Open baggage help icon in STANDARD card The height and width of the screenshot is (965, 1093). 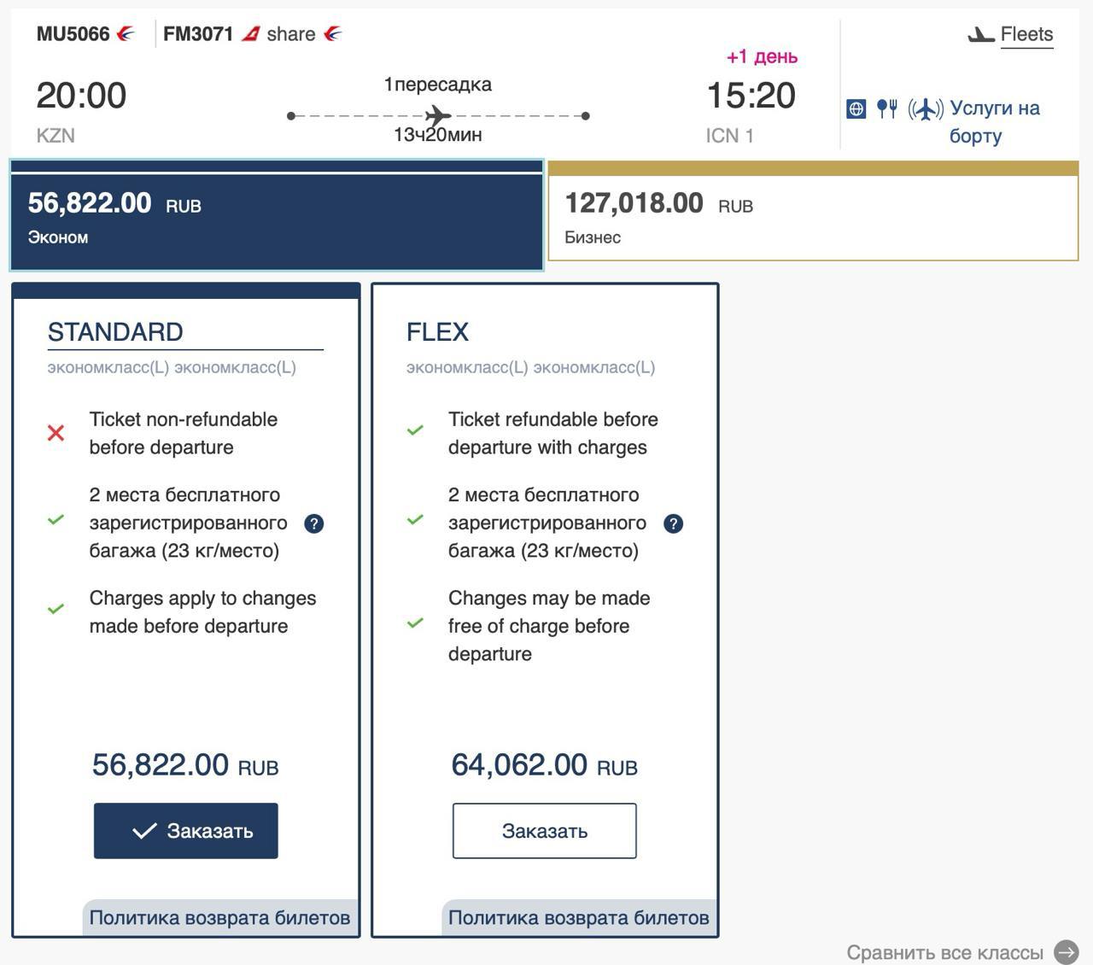click(x=314, y=523)
